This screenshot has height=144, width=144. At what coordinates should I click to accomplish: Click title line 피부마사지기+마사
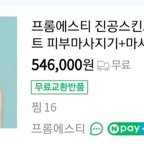point(95,44)
